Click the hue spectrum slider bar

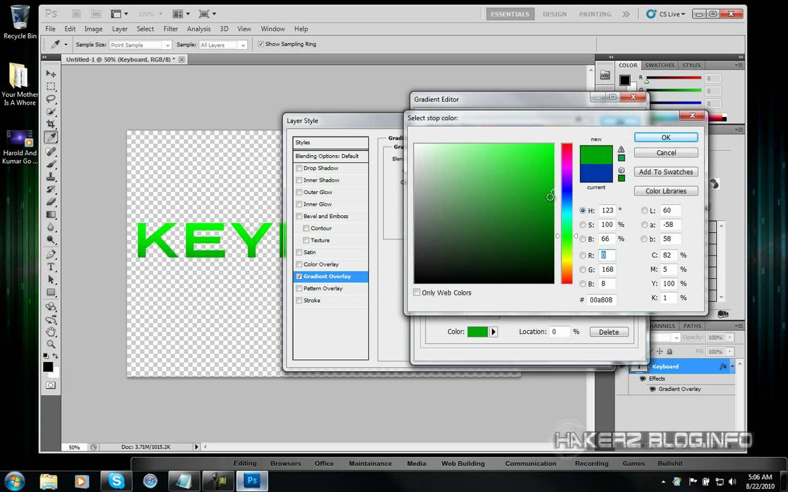(x=567, y=213)
